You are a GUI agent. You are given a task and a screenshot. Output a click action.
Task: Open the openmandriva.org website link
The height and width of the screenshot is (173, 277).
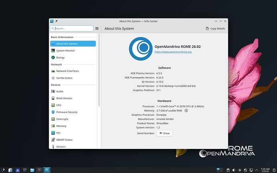point(173,52)
